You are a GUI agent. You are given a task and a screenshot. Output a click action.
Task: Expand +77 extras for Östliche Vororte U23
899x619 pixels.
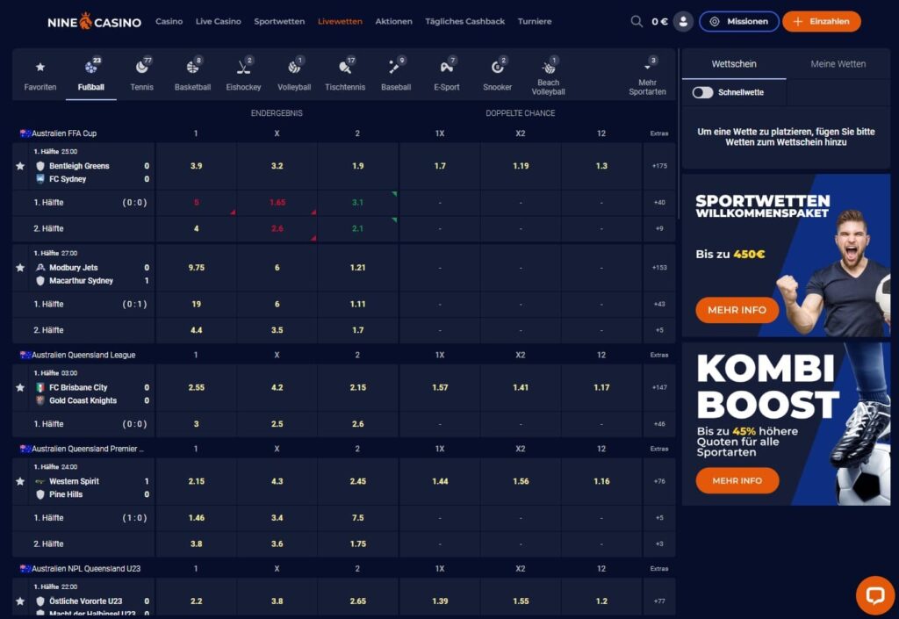[x=659, y=601]
